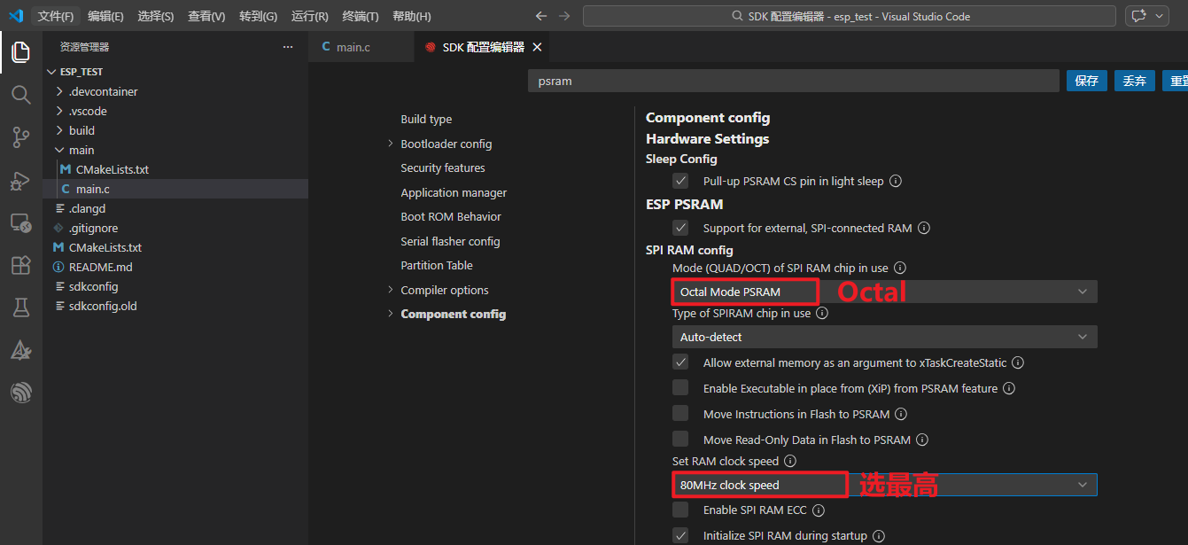1188x545 pixels.
Task: Select Serial flasher config section
Action: [450, 241]
